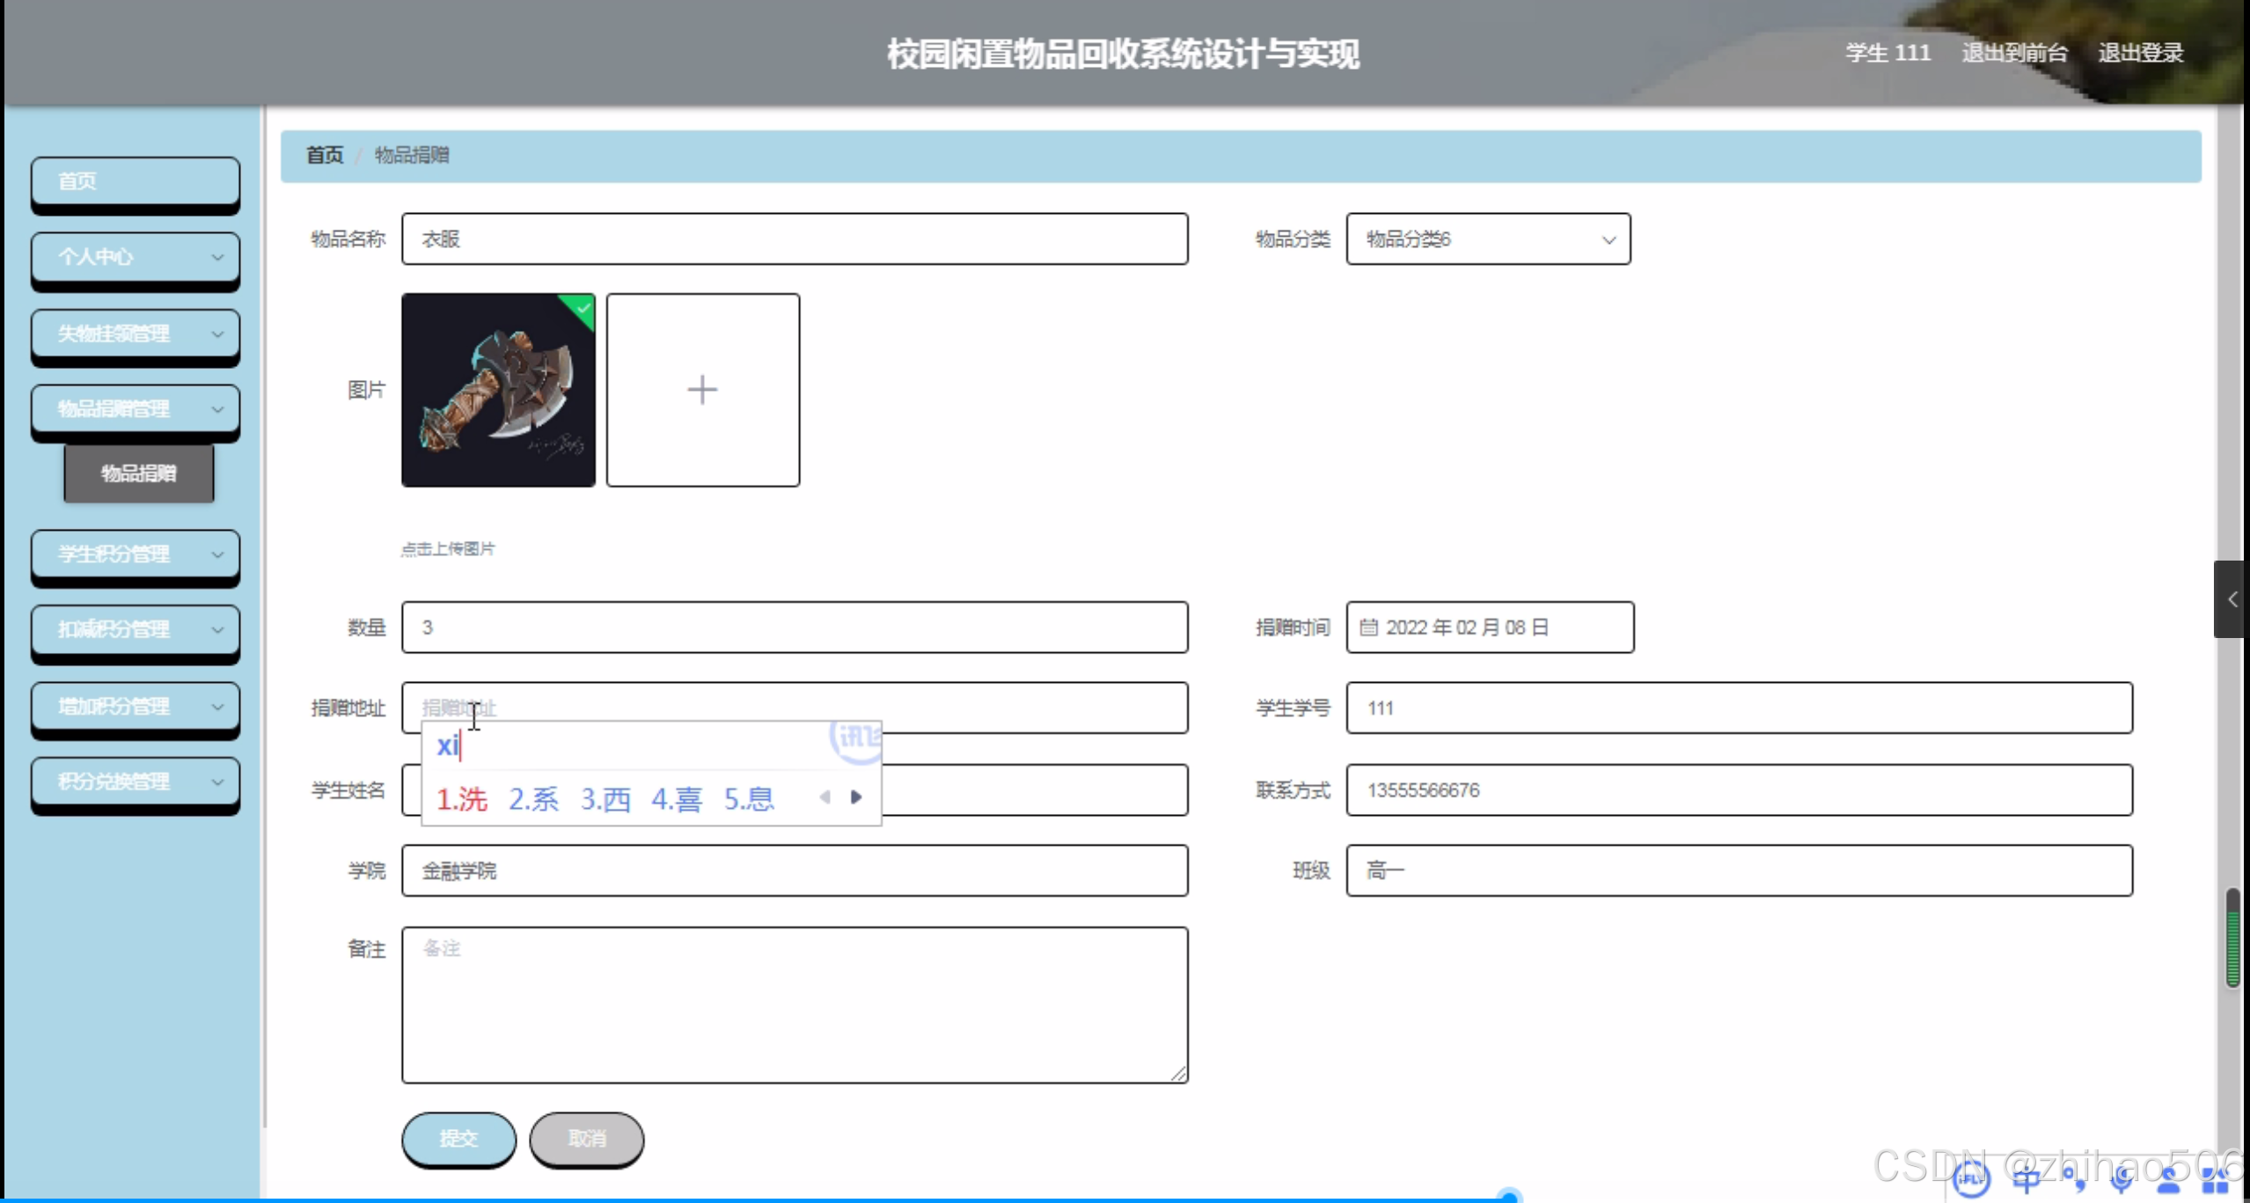Toggle the Chinese/English 中 input mode icon

point(2026,1179)
